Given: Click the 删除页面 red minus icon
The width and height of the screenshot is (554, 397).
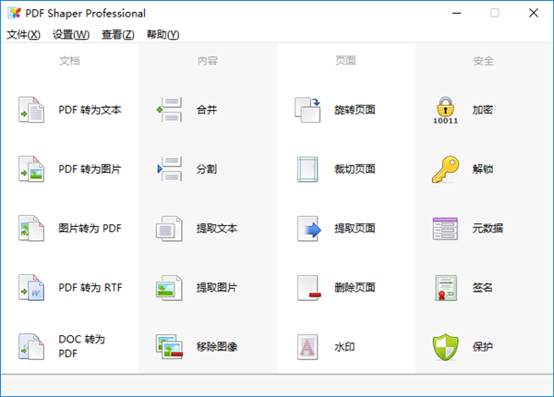Looking at the screenshot, I should [x=308, y=287].
